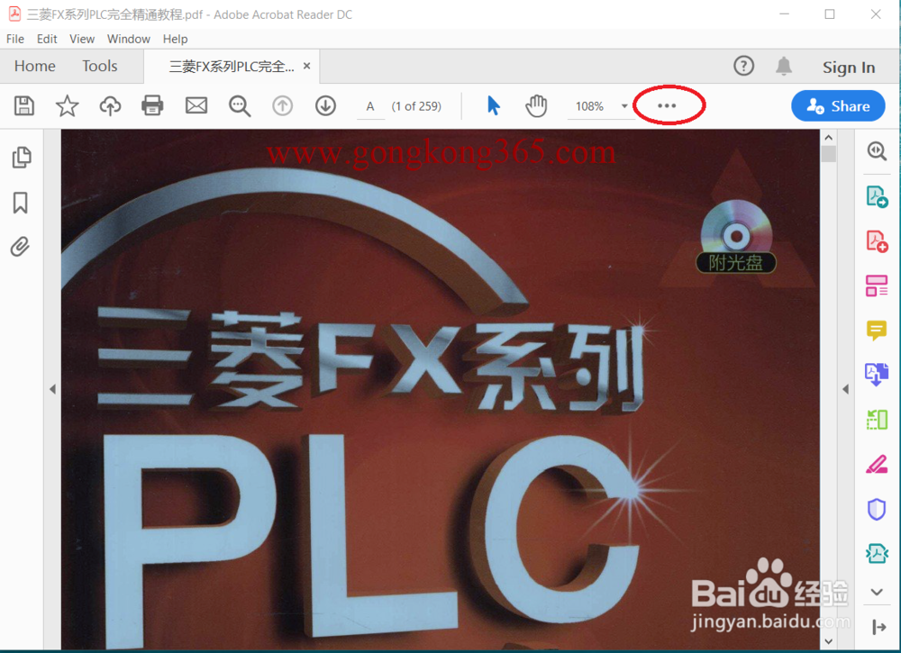Go to next page arrow icon
This screenshot has width=901, height=653.
326,105
